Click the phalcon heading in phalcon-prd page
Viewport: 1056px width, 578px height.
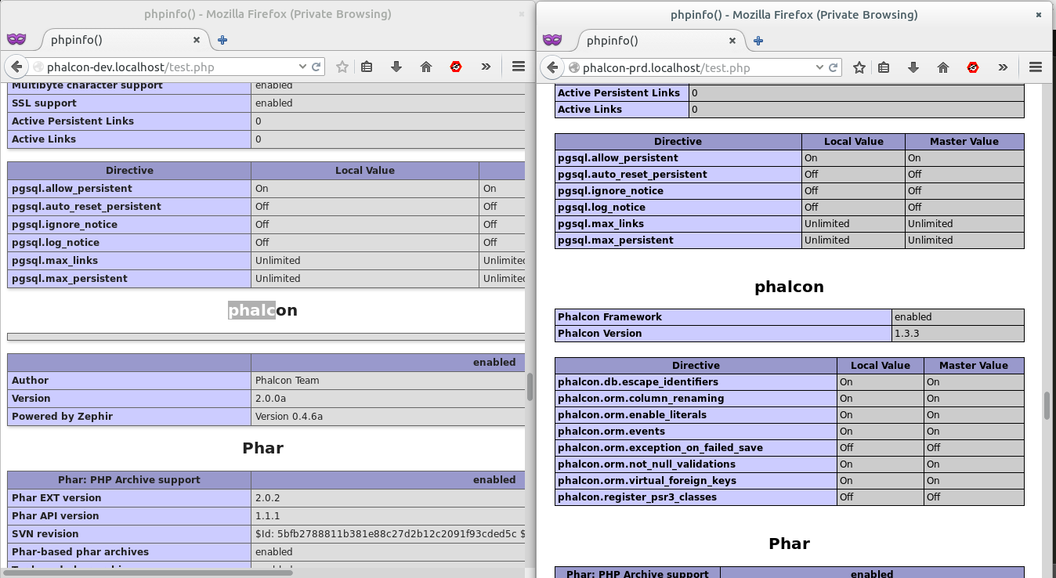[x=789, y=287]
